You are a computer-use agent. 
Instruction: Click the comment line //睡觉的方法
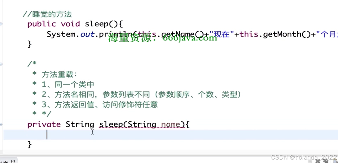[47, 14]
